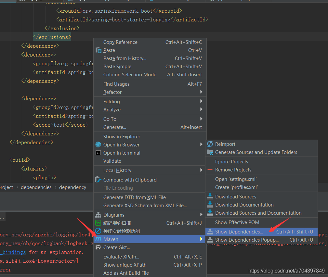
Task: Click the Reimport refresh icon
Action: [x=210, y=144]
